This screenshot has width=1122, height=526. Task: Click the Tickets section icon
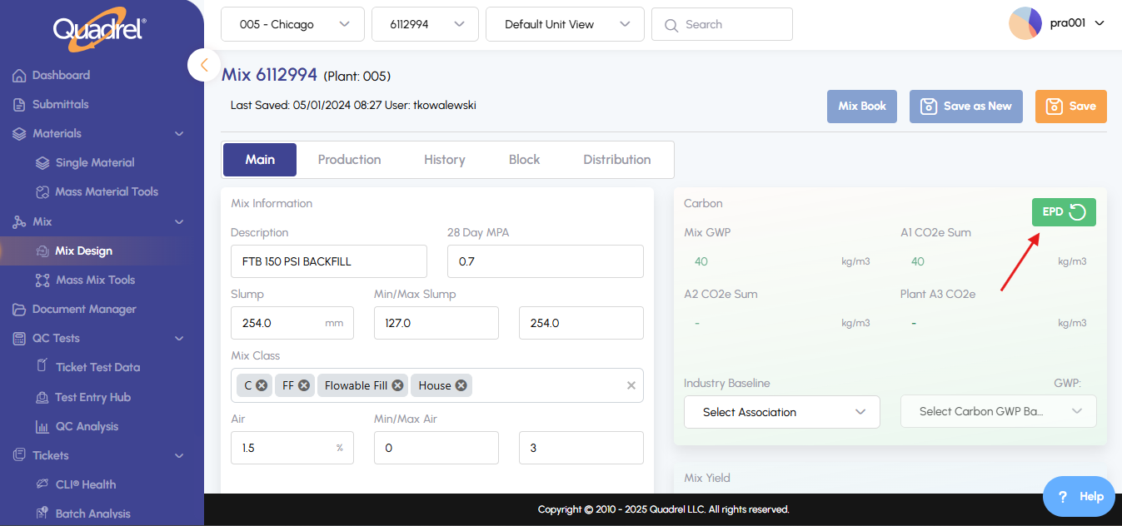19,455
